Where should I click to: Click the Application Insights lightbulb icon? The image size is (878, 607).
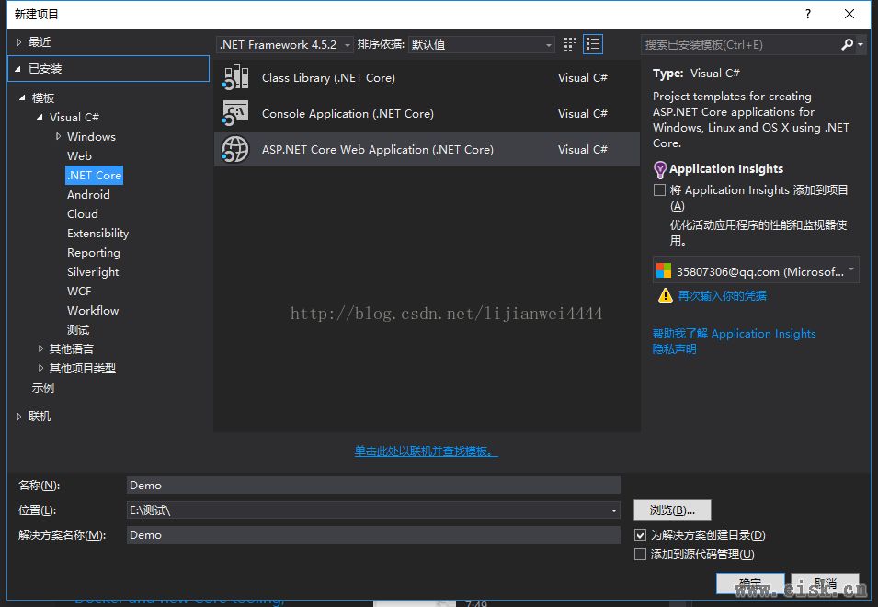pyautogui.click(x=660, y=169)
